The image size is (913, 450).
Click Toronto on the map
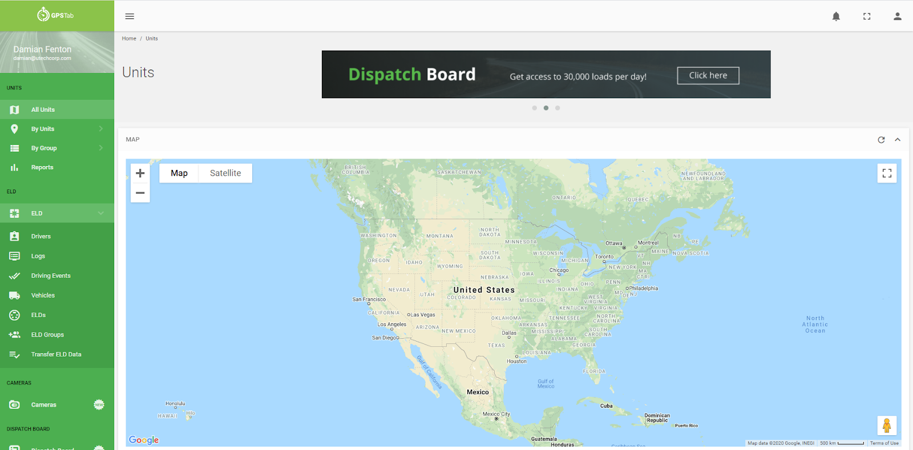point(604,257)
